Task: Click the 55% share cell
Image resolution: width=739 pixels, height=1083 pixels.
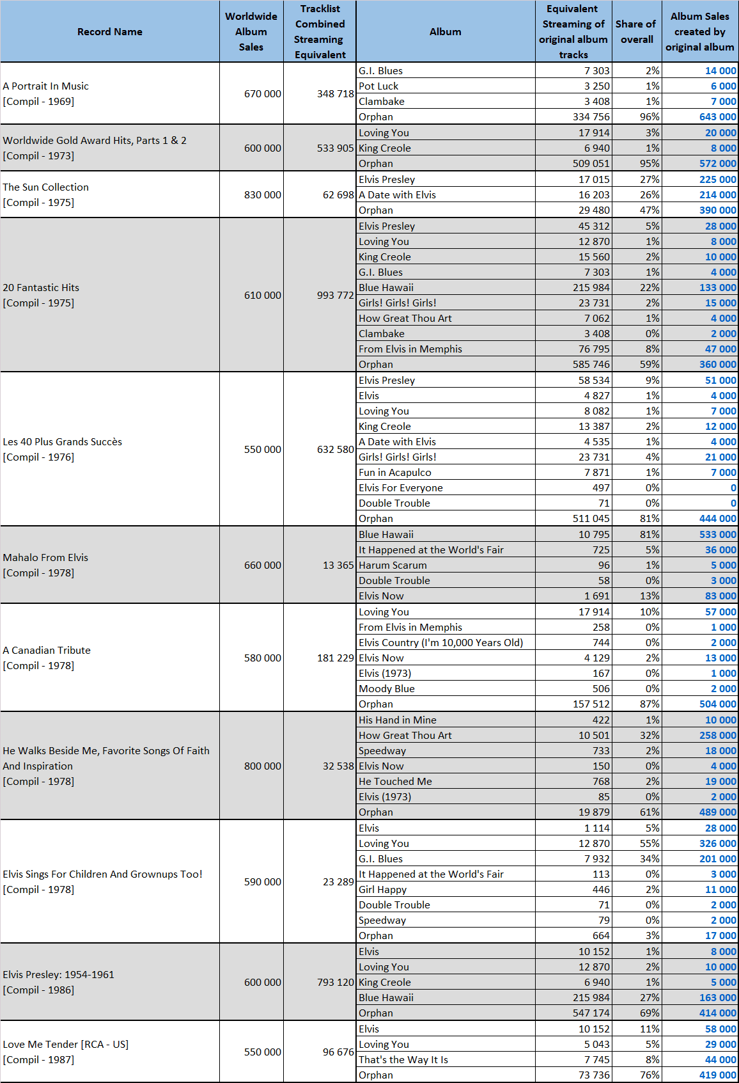Action: (x=637, y=843)
